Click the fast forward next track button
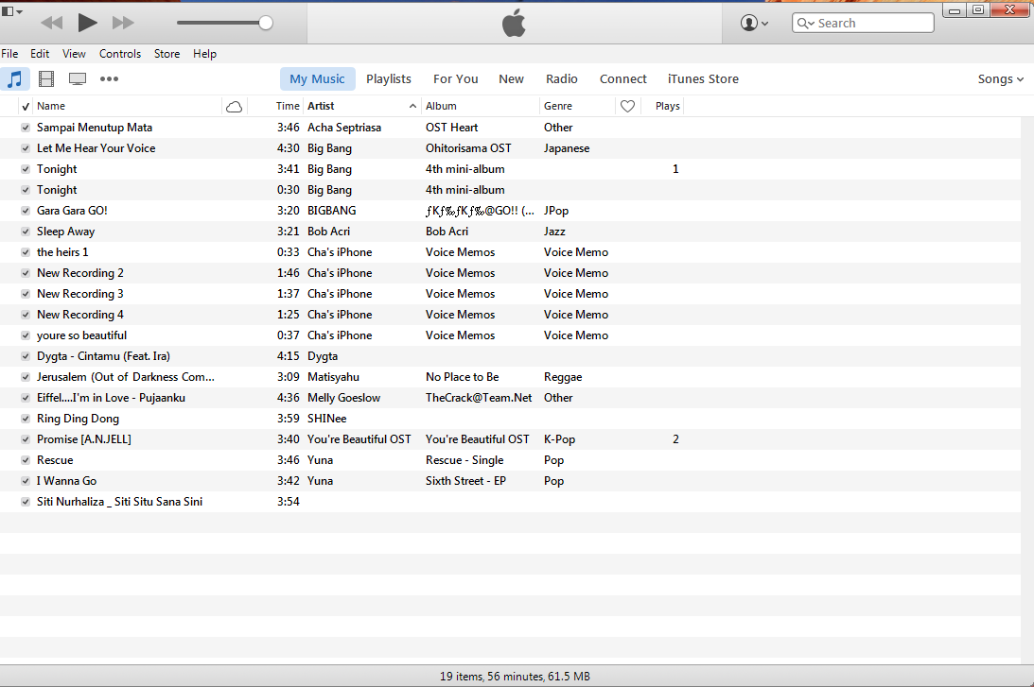 123,23
